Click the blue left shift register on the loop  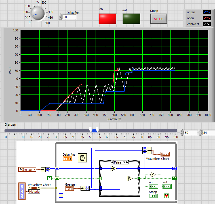[57, 168]
